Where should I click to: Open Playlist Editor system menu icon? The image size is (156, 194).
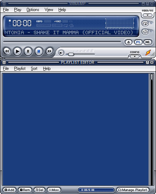4,62
